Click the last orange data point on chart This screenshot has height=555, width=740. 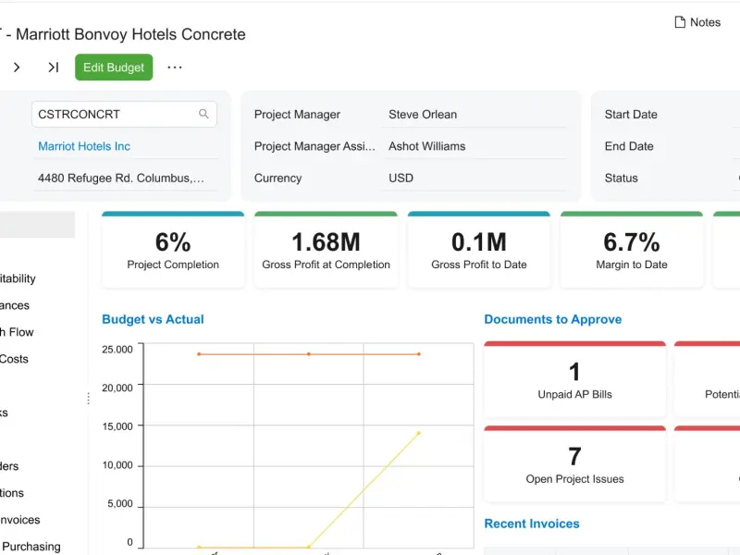tap(419, 354)
